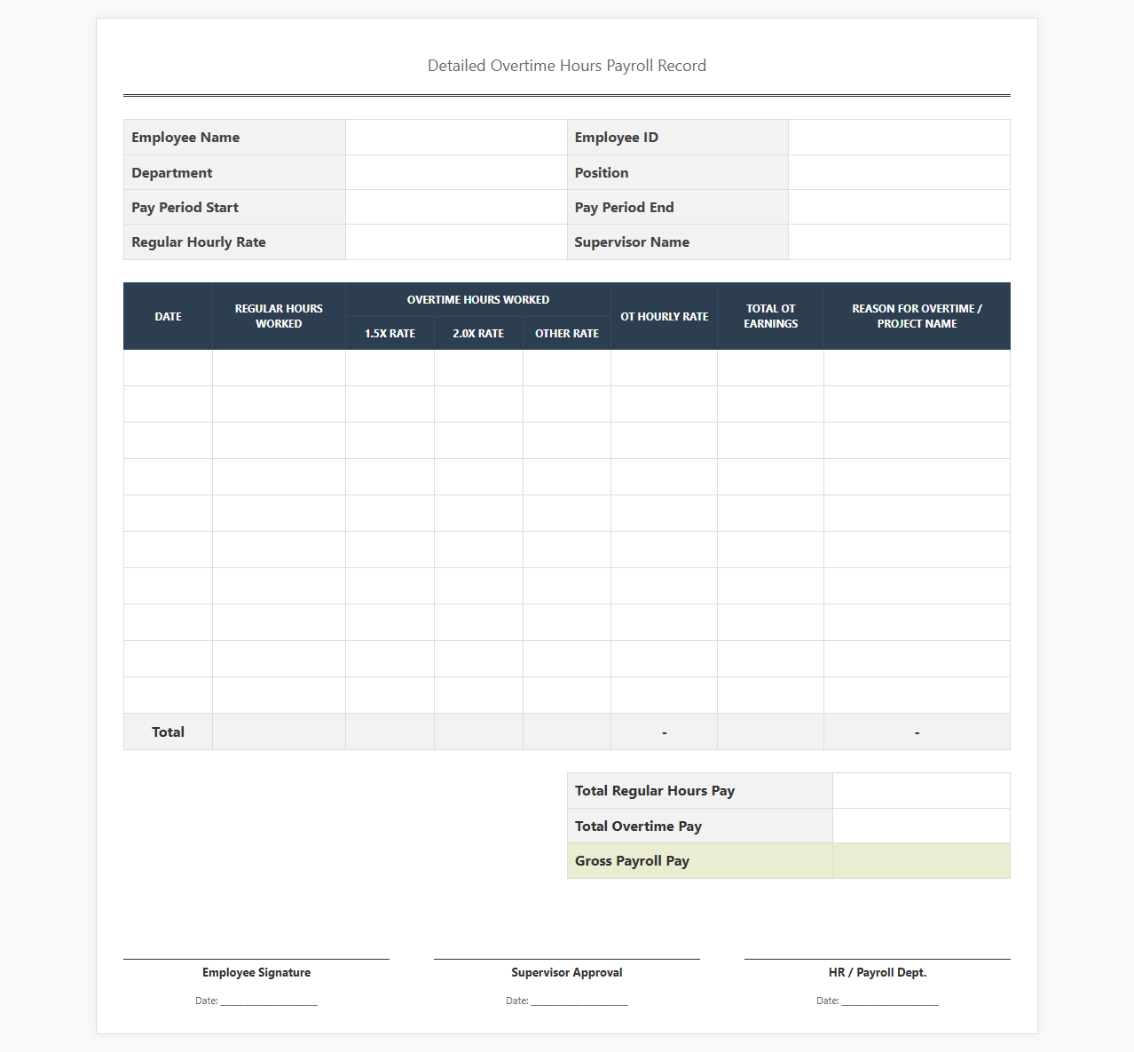Click the Total Overtime Pay value field
Viewport: 1134px width, 1052px height.
921,826
